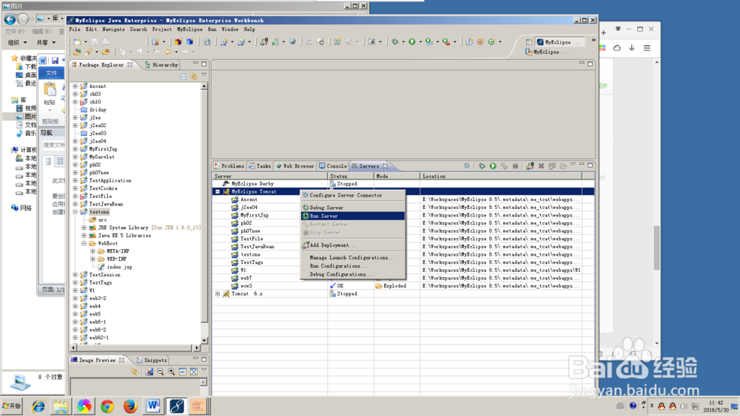Click the browser window vertical scrollbar thumb
The height and width of the screenshot is (416, 740).
click(x=656, y=248)
